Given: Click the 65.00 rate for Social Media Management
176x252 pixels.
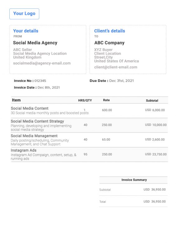Looking at the screenshot, I should (x=106, y=139).
